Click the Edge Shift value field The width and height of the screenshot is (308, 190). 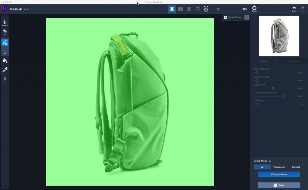pyautogui.click(x=300, y=89)
